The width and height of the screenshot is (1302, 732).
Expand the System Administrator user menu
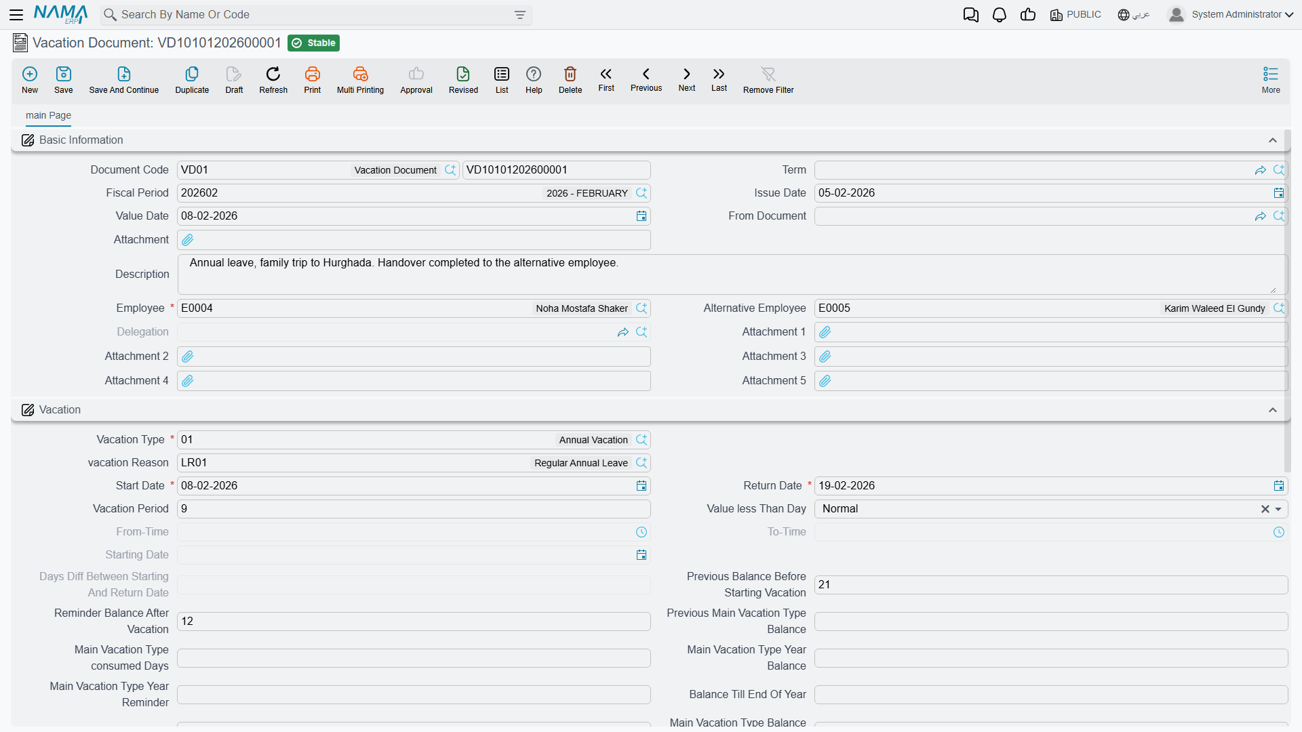(x=1230, y=14)
